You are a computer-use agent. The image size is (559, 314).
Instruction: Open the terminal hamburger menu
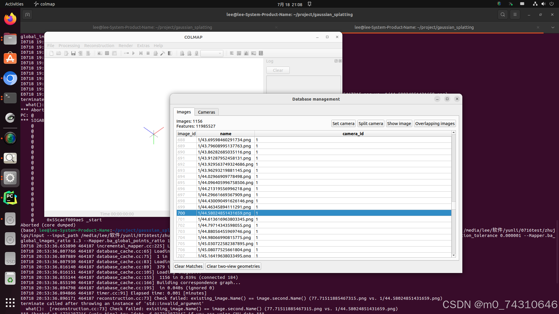pos(515,15)
